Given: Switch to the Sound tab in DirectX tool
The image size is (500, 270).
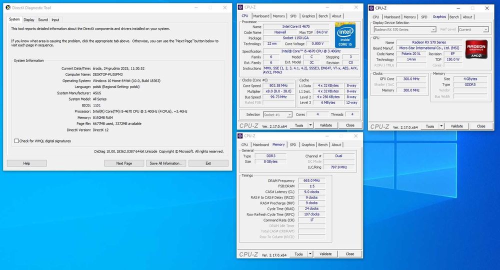Looking at the screenshot, I should (x=42, y=20).
